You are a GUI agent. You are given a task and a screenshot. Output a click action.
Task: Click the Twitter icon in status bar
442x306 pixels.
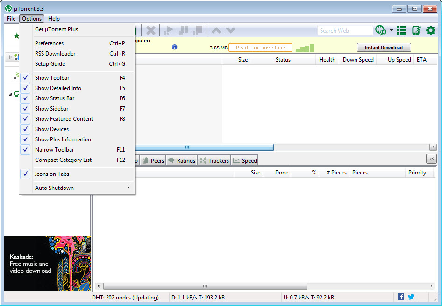click(411, 297)
